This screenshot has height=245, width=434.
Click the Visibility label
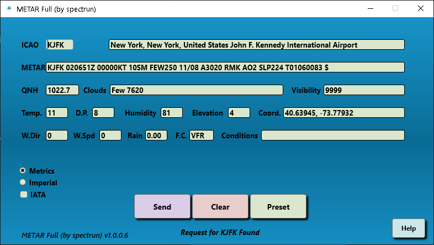point(306,90)
